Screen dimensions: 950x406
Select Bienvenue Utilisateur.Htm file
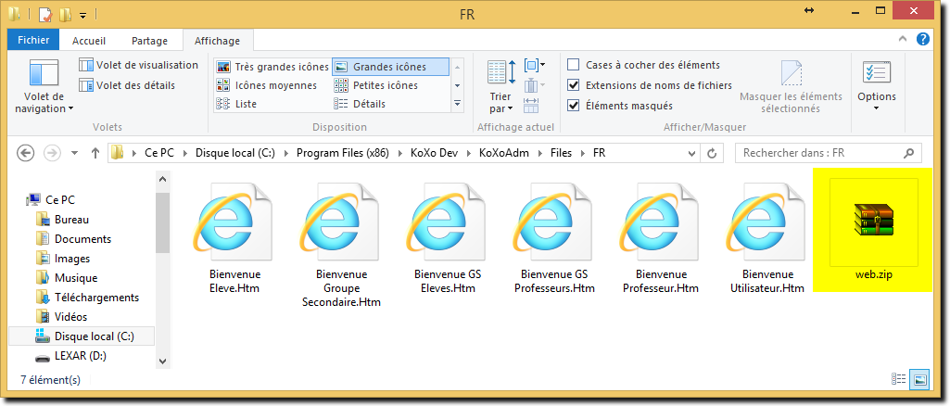click(767, 237)
